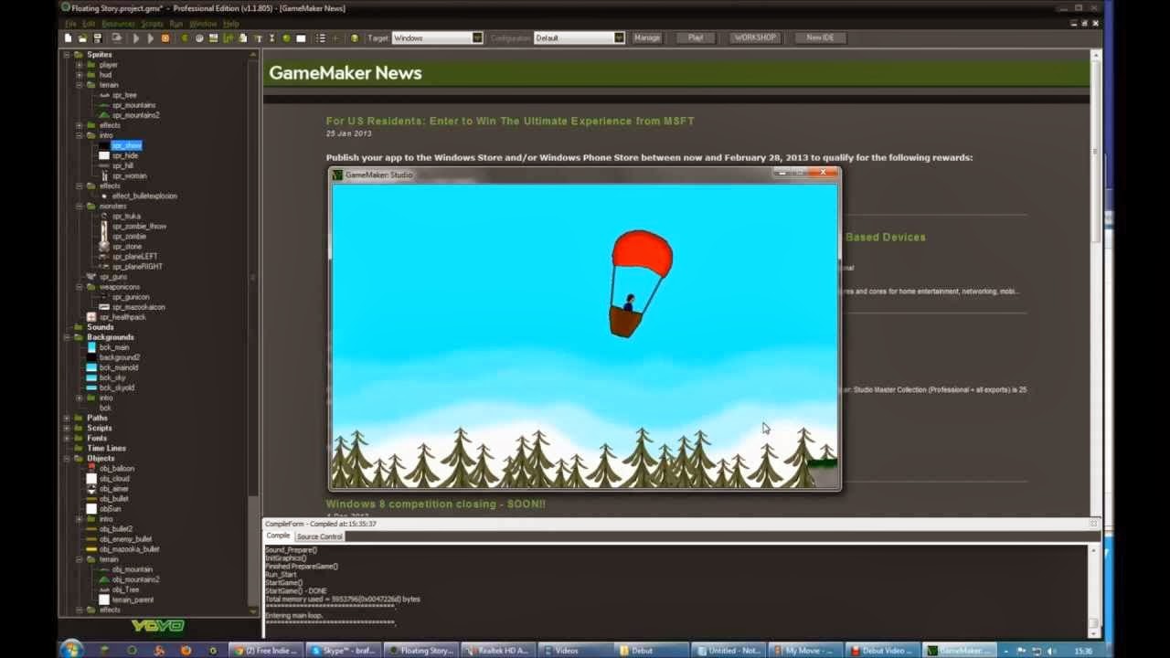Image resolution: width=1170 pixels, height=658 pixels.
Task: Select spr_hide sprite
Action: tap(125, 155)
